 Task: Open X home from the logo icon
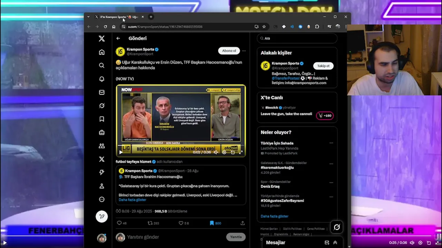pyautogui.click(x=102, y=39)
